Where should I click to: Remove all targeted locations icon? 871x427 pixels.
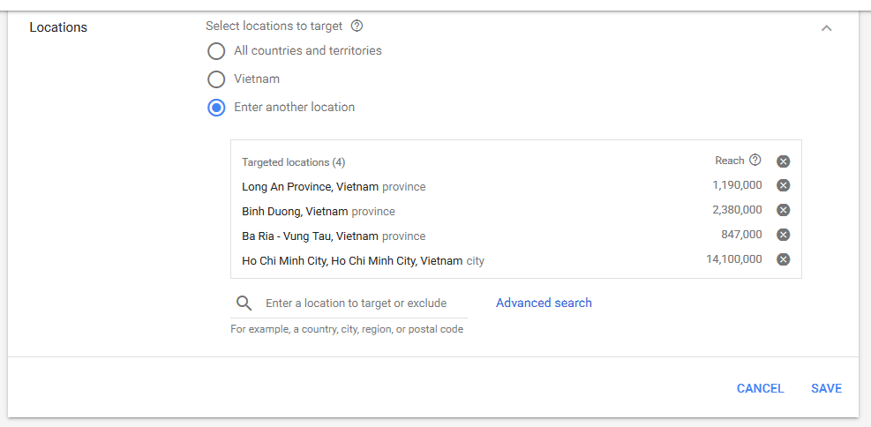[784, 161]
